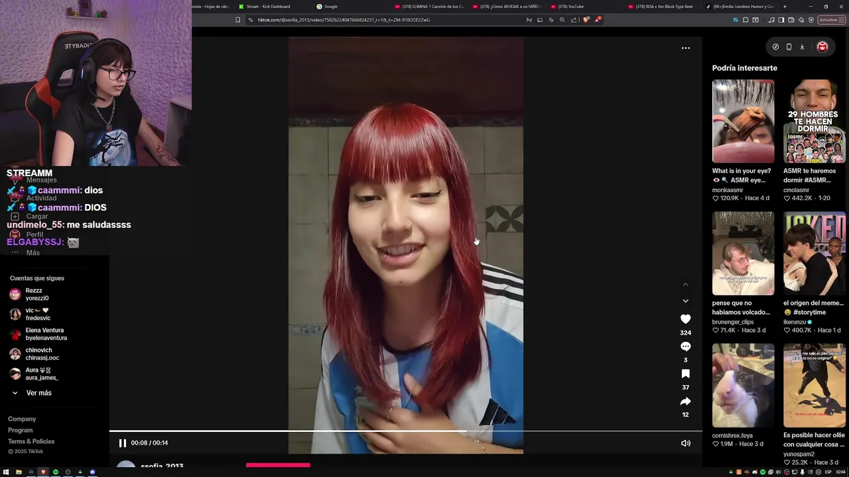Screen dimensions: 849x477
Task: Click the browser address bar URL
Action: tap(344, 20)
